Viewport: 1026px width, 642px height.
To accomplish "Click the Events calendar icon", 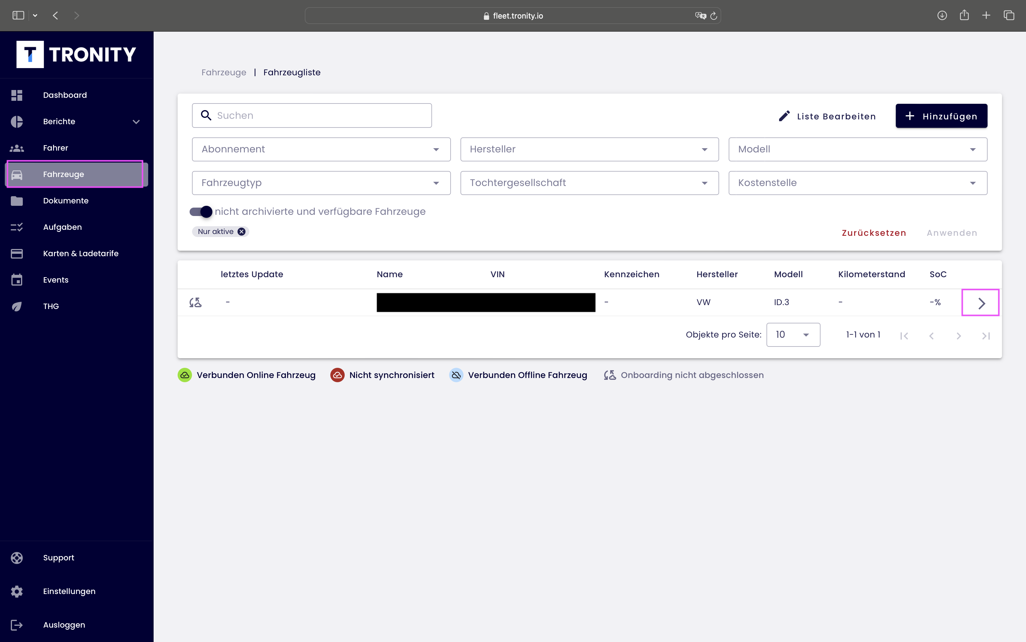I will click(16, 280).
